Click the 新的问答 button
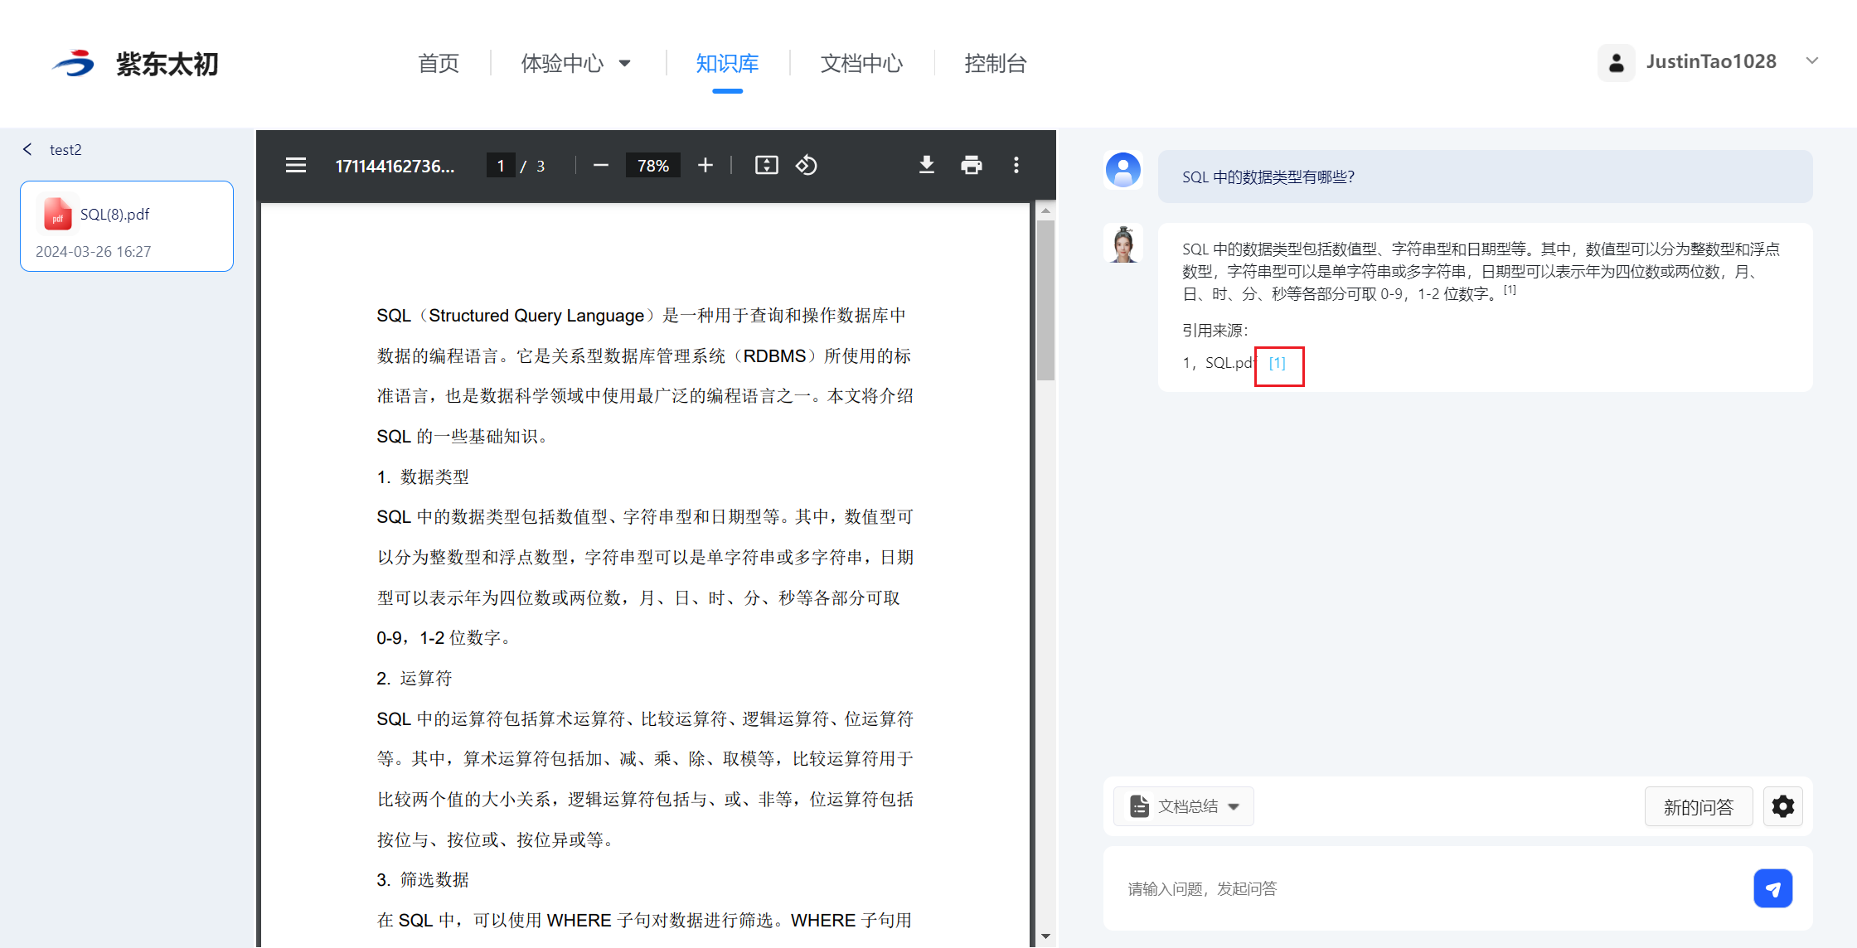This screenshot has height=948, width=1857. coord(1699,806)
